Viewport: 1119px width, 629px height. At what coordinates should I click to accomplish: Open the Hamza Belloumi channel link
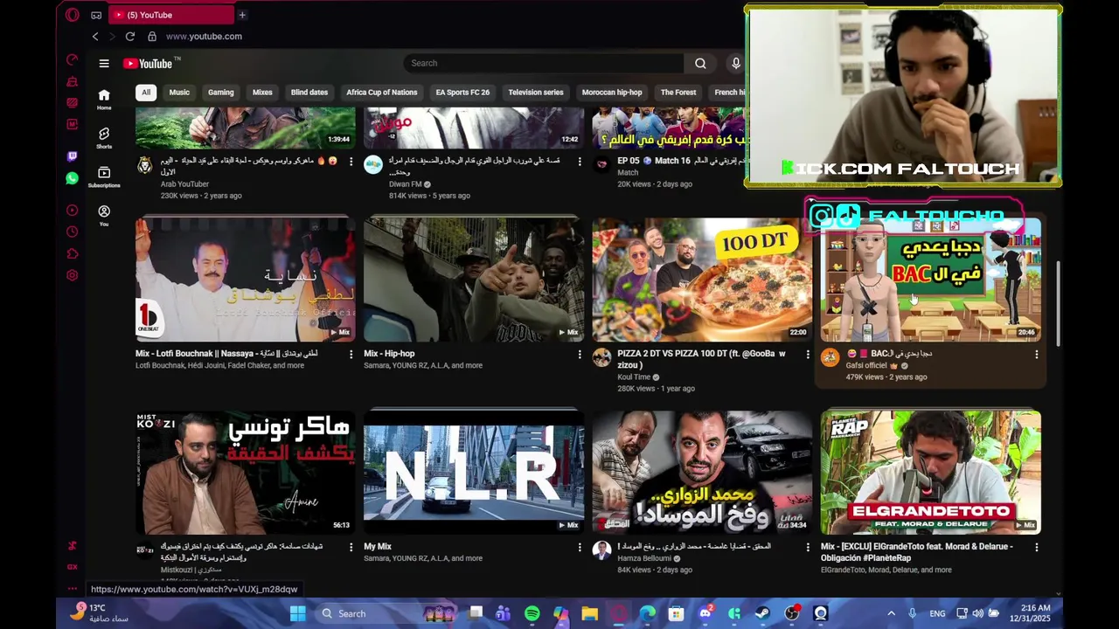point(644,558)
